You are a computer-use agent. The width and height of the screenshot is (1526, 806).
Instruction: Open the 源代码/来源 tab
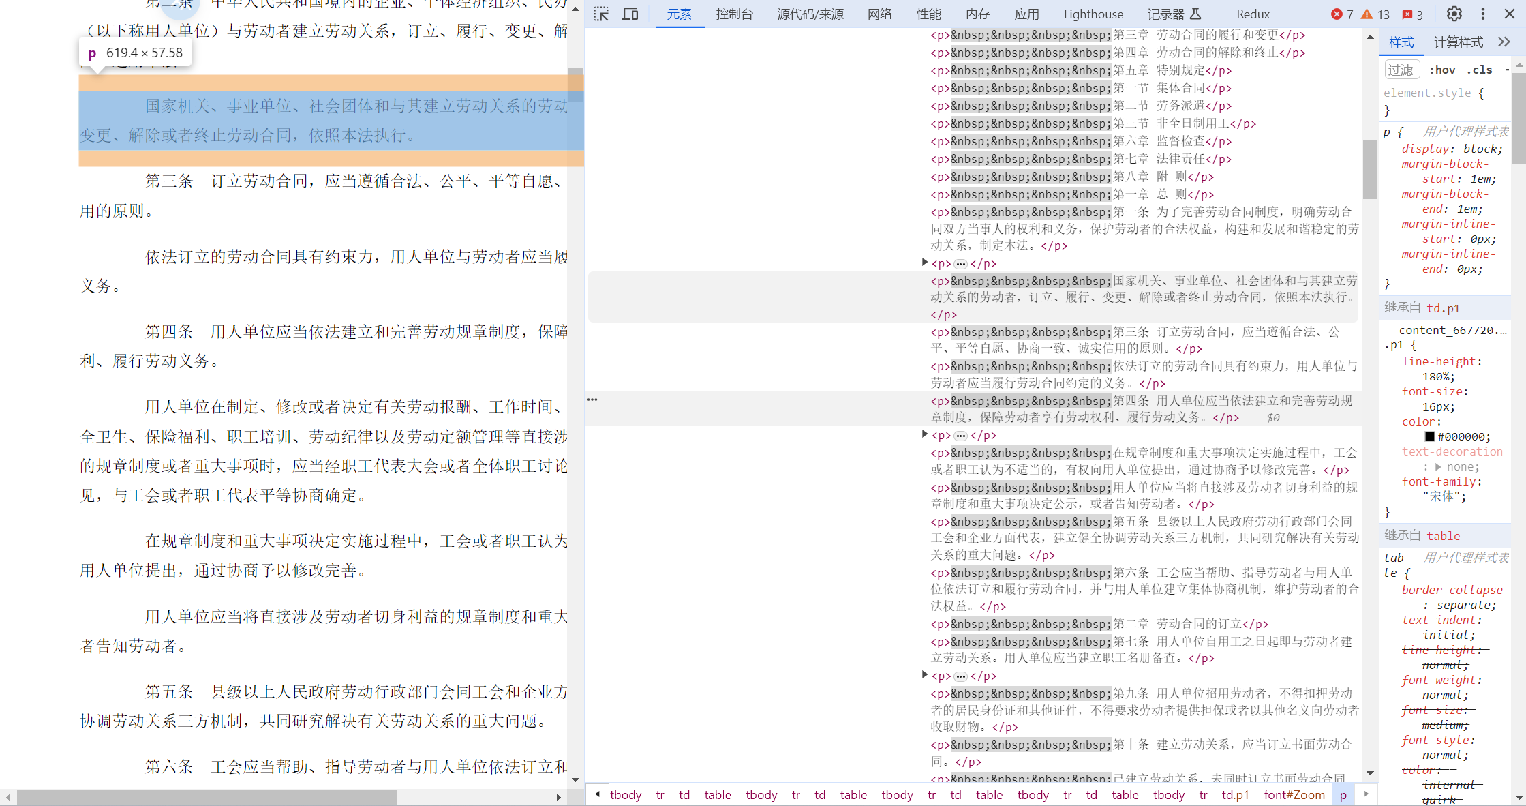(810, 14)
